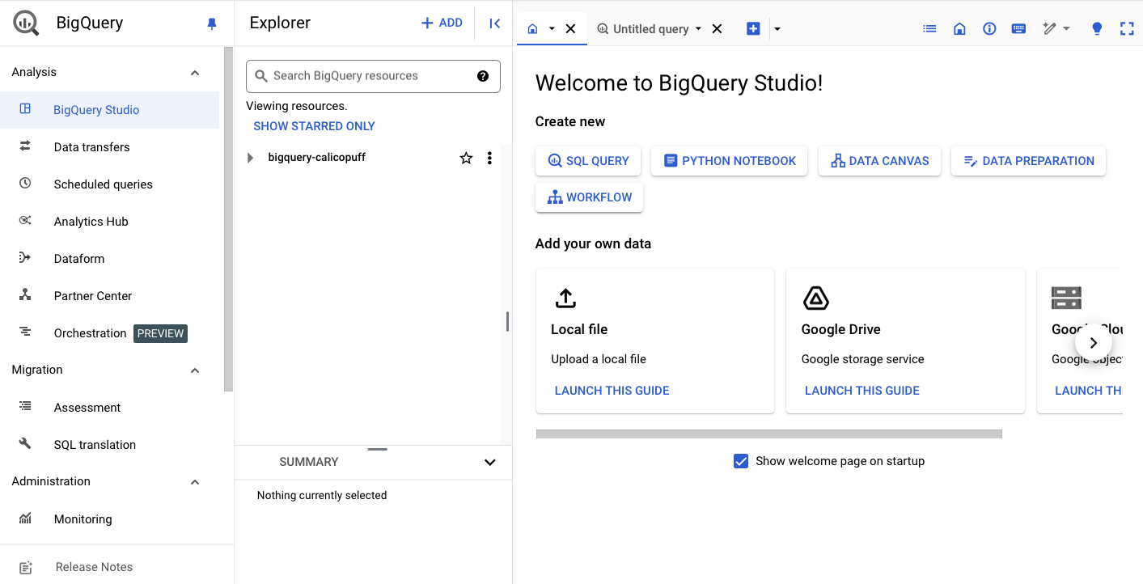The height and width of the screenshot is (584, 1143).
Task: Open dropdown next to new tab button
Action: (x=777, y=28)
